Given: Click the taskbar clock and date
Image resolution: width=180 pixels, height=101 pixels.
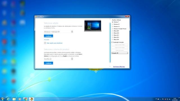Looking at the screenshot, I should [175, 99].
